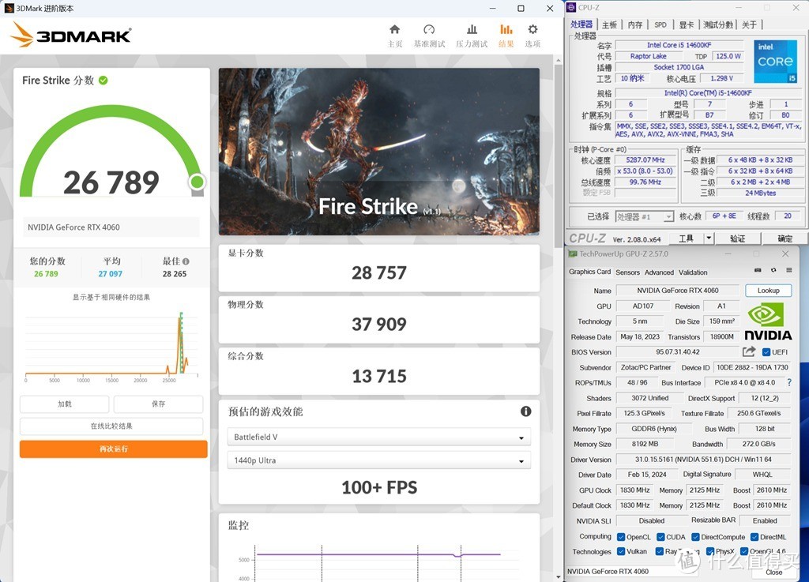The height and width of the screenshot is (582, 809).
Task: Click CPU-Z 验证 button
Action: tap(737, 238)
